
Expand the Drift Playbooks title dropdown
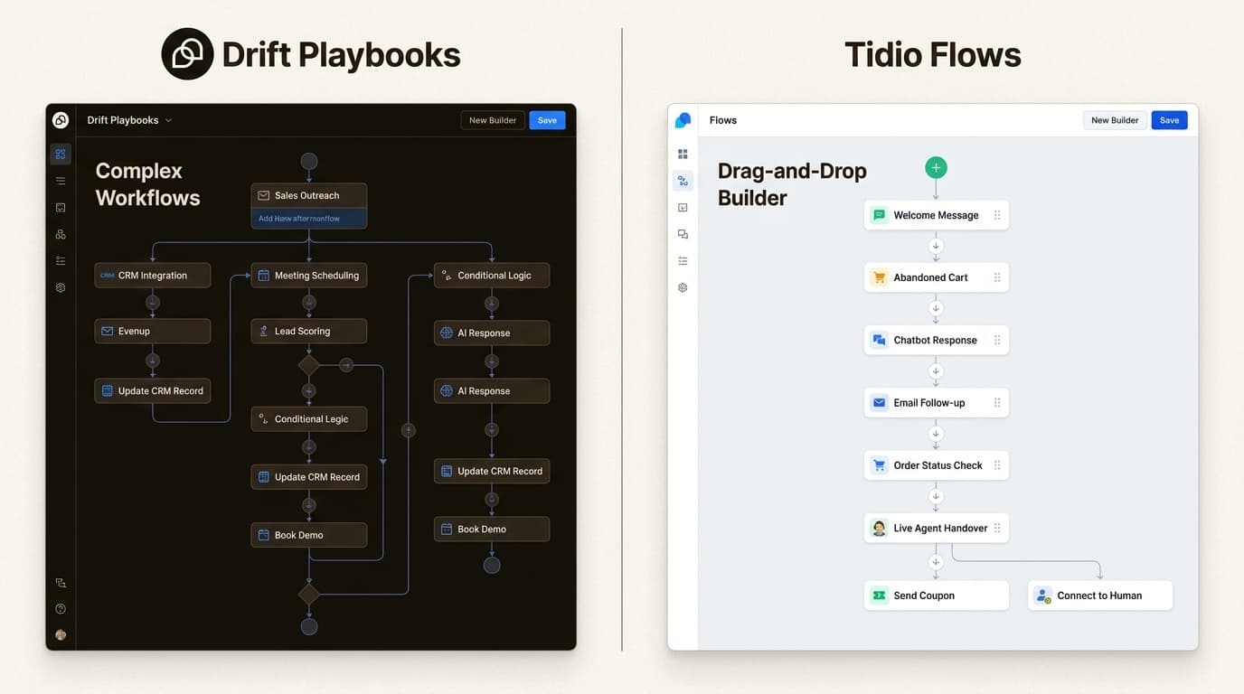tap(168, 120)
